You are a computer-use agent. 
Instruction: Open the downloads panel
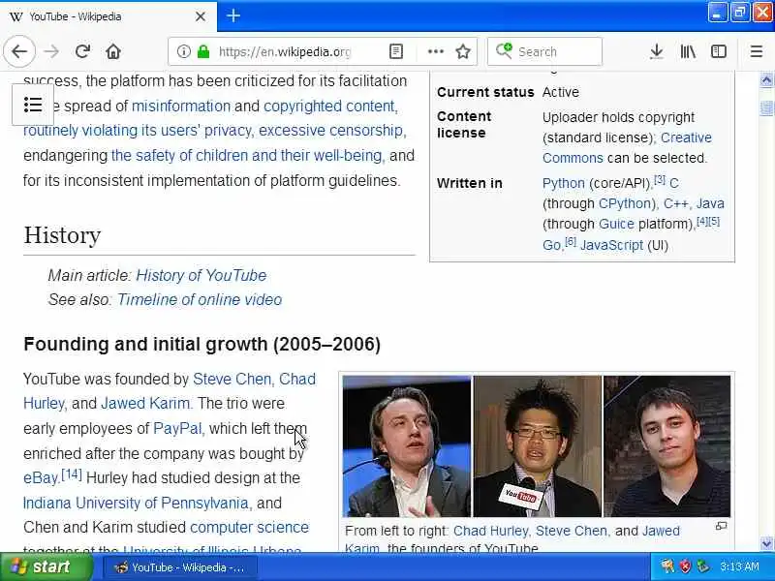click(657, 51)
